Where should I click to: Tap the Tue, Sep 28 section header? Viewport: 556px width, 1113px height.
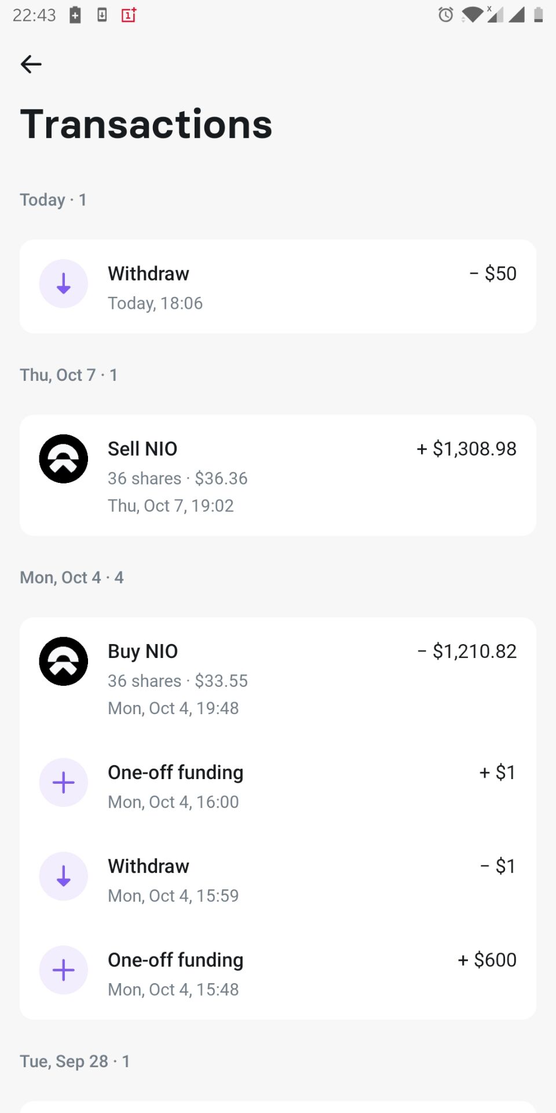pos(75,1061)
